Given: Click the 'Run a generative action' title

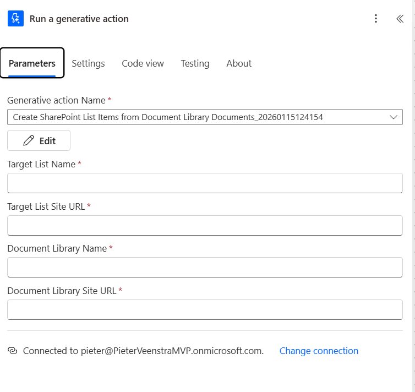Looking at the screenshot, I should (x=79, y=19).
